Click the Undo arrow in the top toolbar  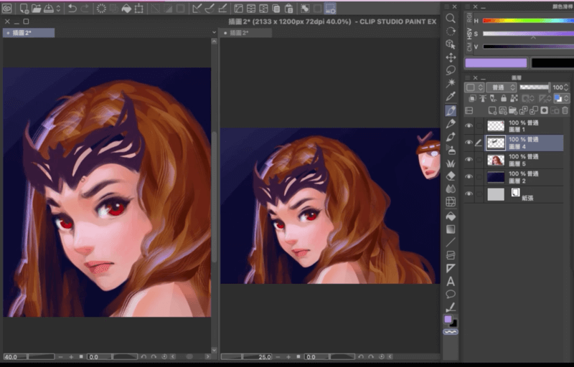coord(72,9)
